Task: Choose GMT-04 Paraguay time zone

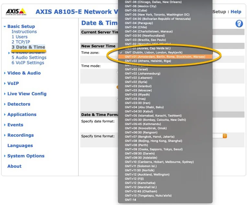Action: pos(165,23)
